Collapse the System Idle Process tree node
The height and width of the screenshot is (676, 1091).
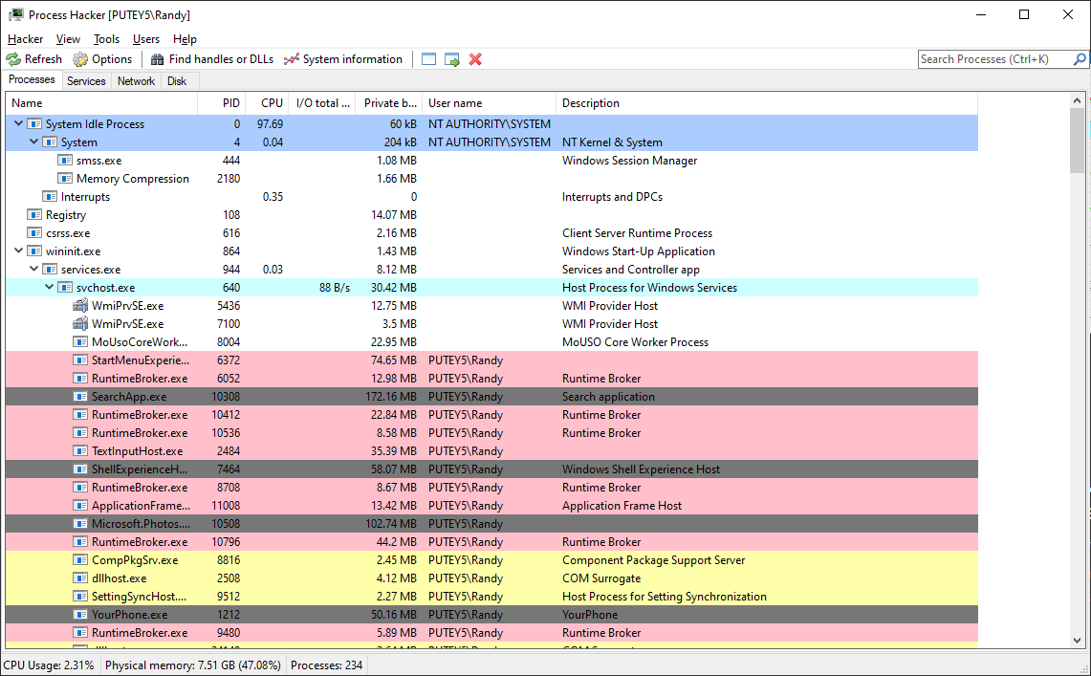tap(17, 123)
